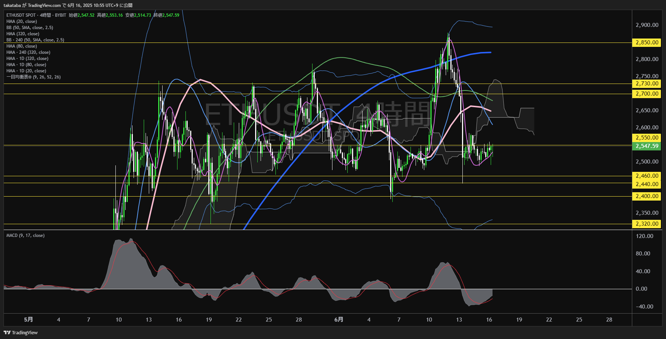The width and height of the screenshot is (666, 339).
Task: Click the 2,900.00 price axis value
Action: (x=647, y=25)
